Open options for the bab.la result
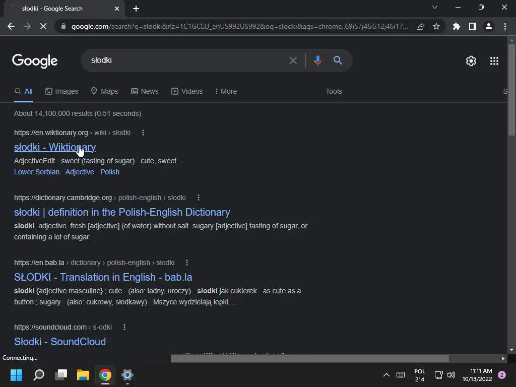516x387 pixels. click(187, 263)
